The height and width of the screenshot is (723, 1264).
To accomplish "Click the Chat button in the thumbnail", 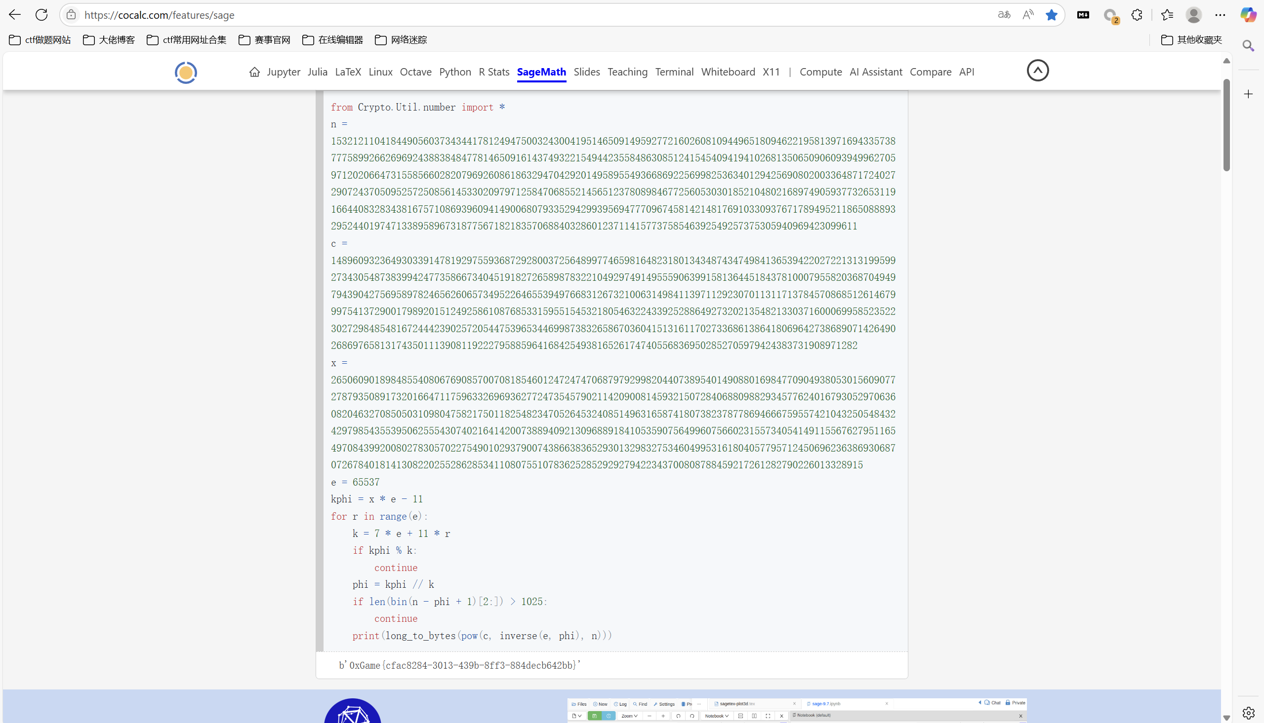I will pyautogui.click(x=992, y=703).
